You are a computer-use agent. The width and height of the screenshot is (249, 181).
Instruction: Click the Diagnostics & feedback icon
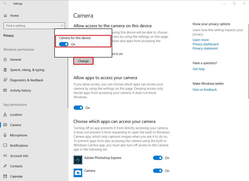[5, 80]
